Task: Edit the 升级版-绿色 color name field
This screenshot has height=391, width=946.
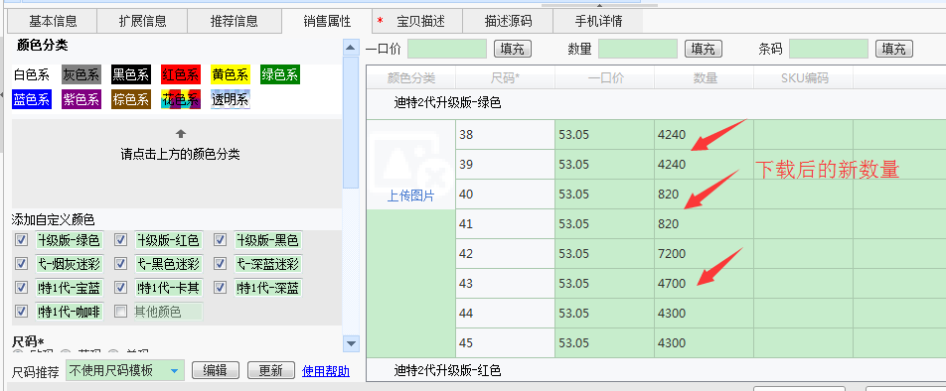Action: pos(70,240)
